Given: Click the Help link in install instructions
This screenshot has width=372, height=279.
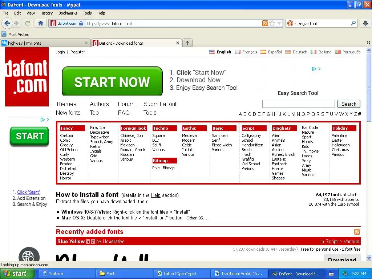Looking at the screenshot, I should coord(155,195).
